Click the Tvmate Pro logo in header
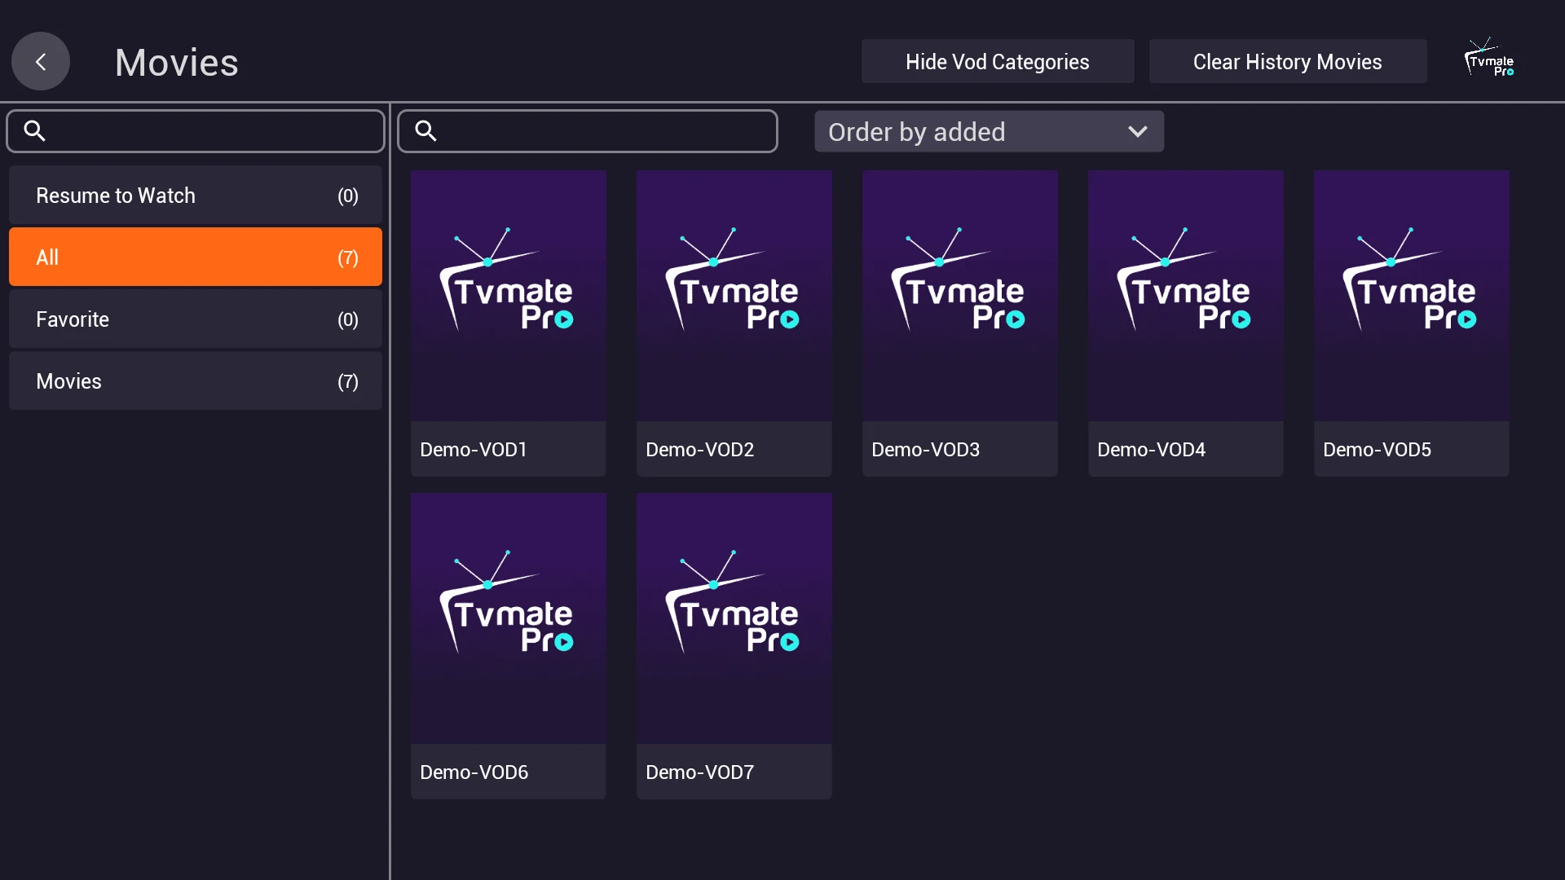 (1489, 58)
